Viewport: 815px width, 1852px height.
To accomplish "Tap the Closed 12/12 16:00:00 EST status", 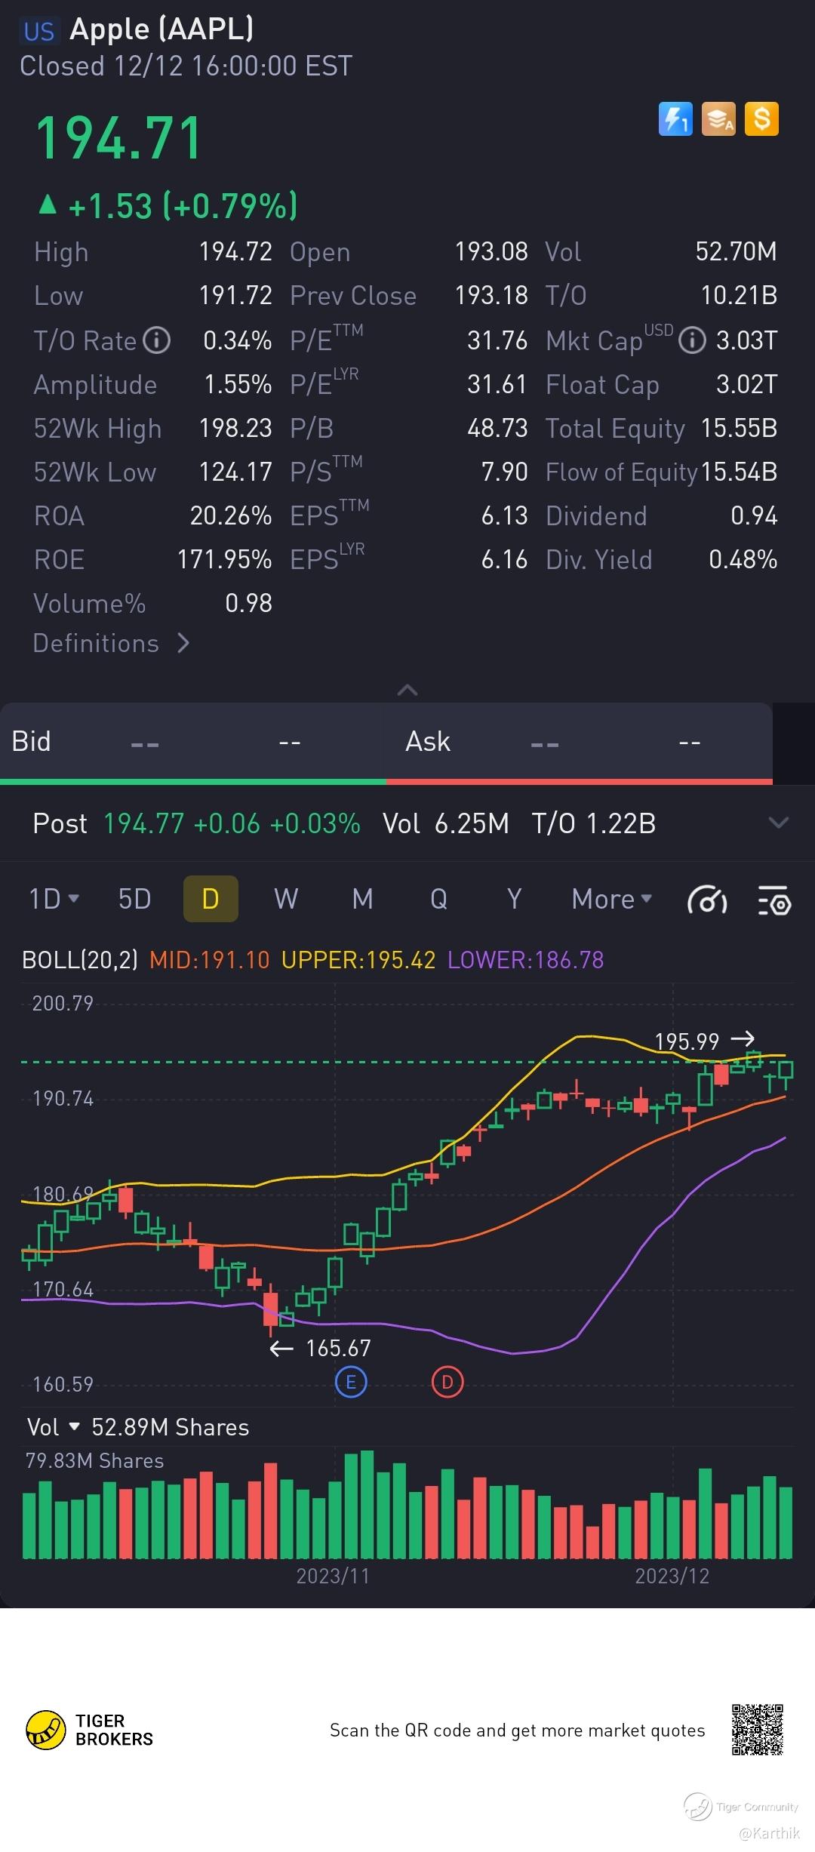I will (x=186, y=66).
